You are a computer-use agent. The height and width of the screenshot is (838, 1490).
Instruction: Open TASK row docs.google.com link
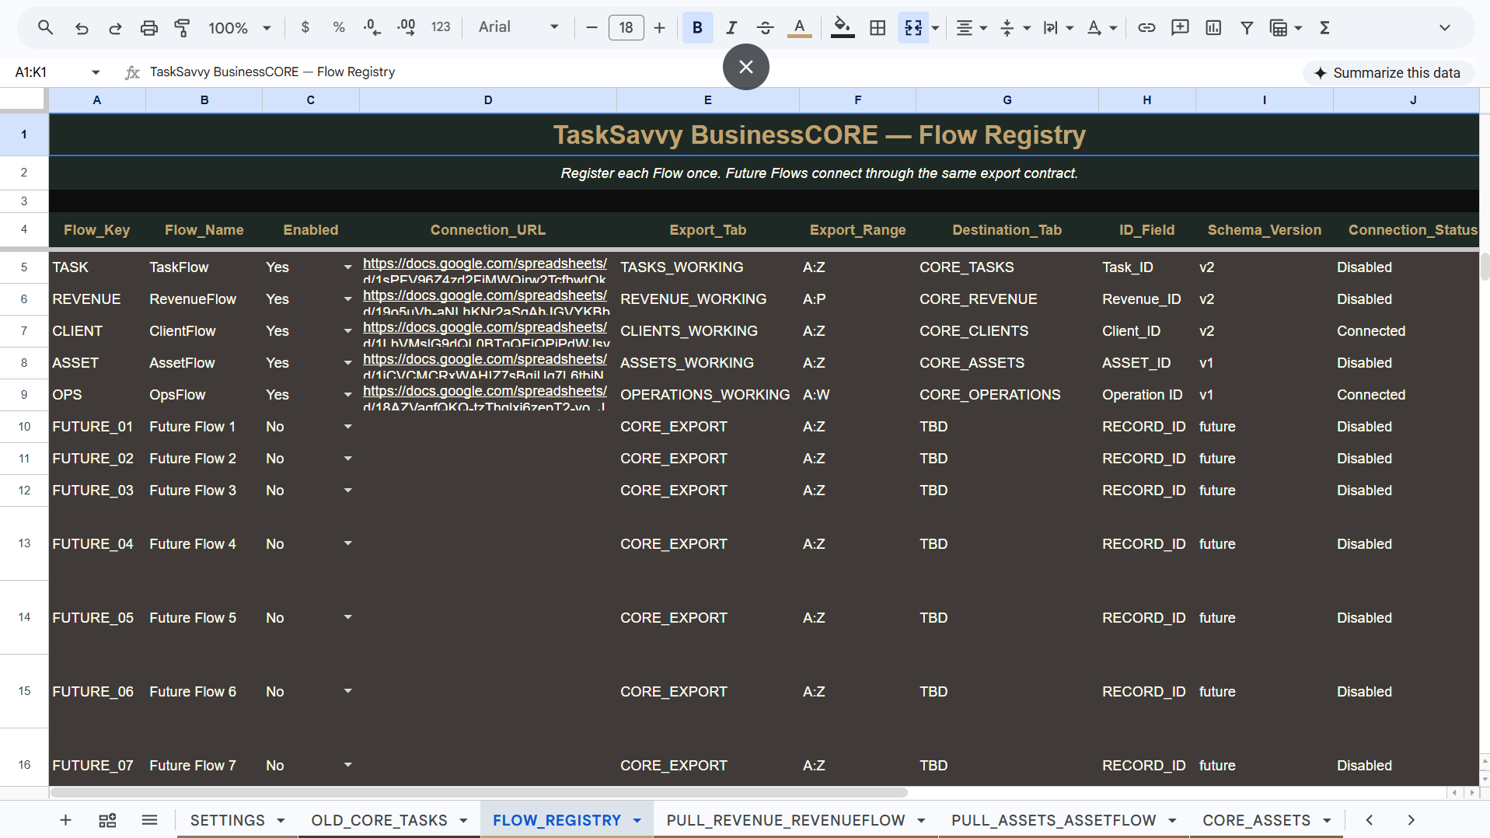[485, 264]
